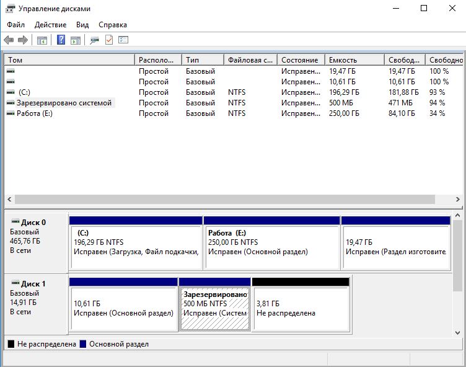Open the Действие menu
Viewport: 466px width, 367px height.
coord(51,25)
